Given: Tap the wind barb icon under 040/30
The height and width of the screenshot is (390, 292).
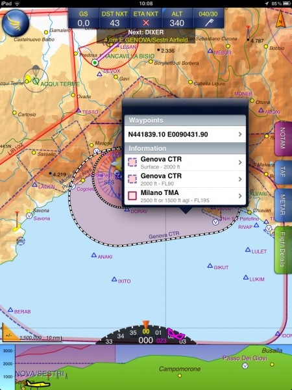Looking at the screenshot, I should (x=208, y=23).
